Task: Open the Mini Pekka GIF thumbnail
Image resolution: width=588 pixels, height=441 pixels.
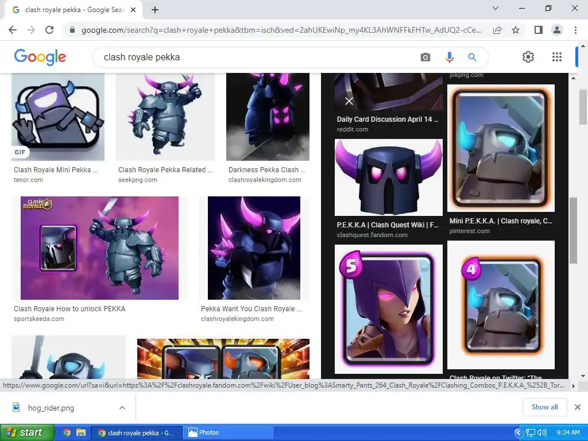Action: [58, 117]
